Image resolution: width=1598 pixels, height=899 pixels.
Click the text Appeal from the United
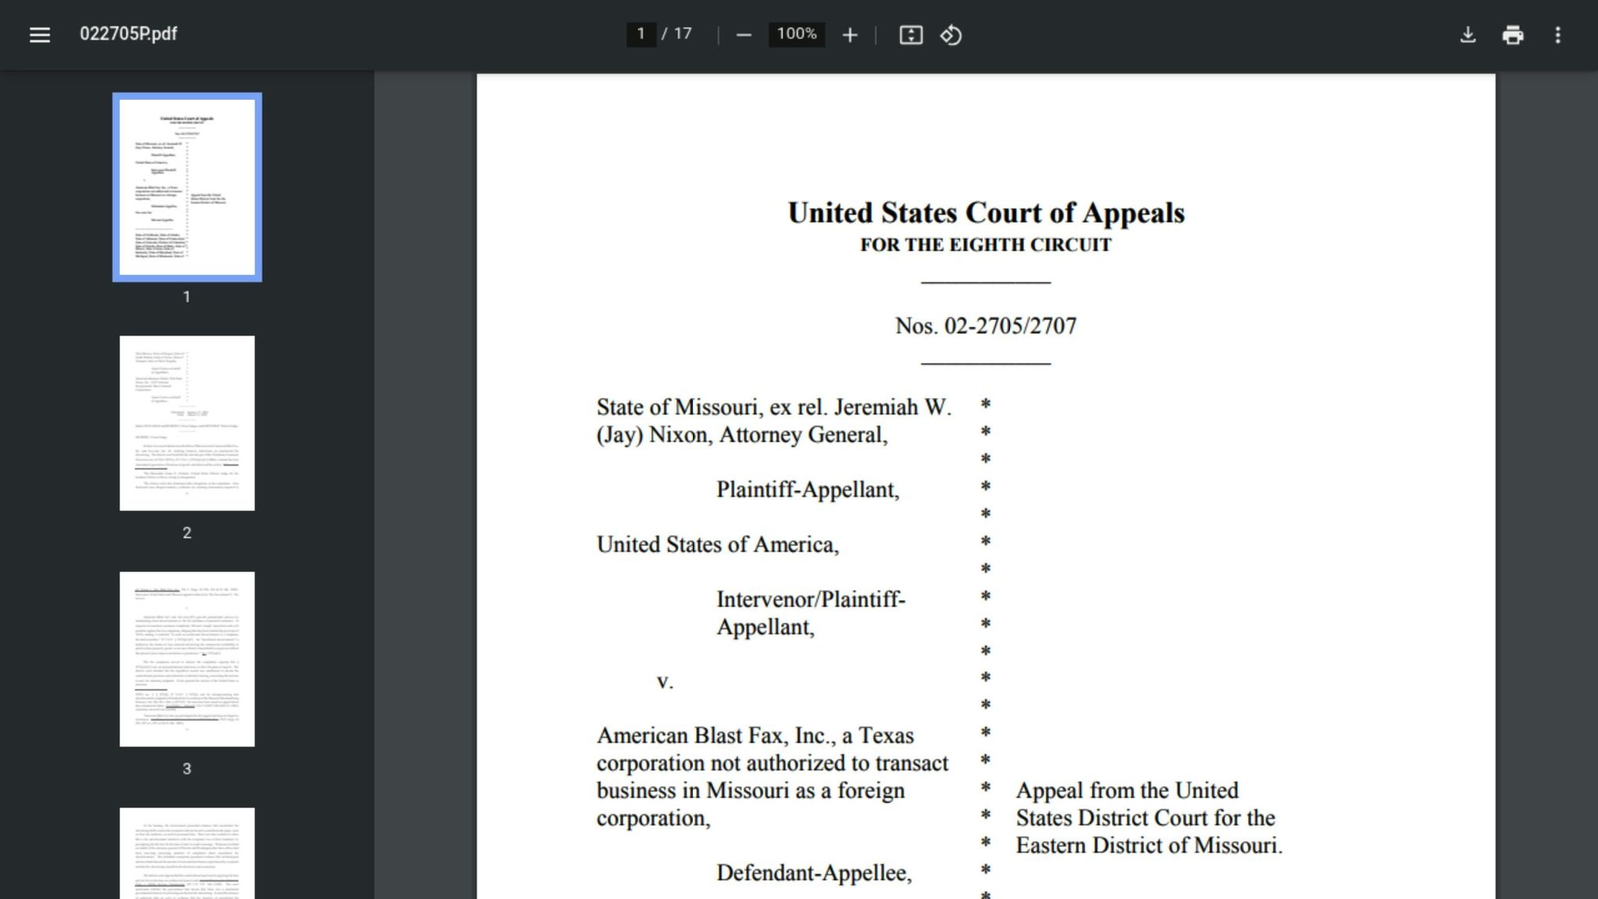[x=1127, y=791]
